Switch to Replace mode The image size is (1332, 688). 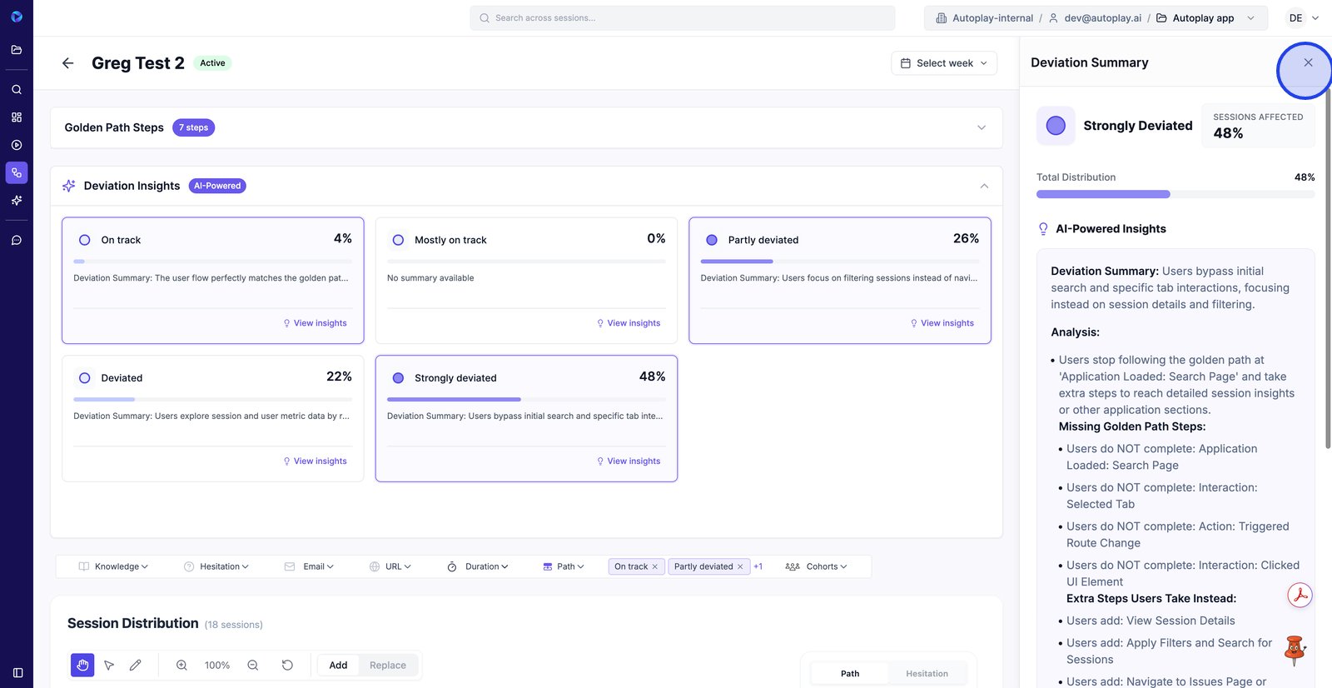tap(387, 665)
